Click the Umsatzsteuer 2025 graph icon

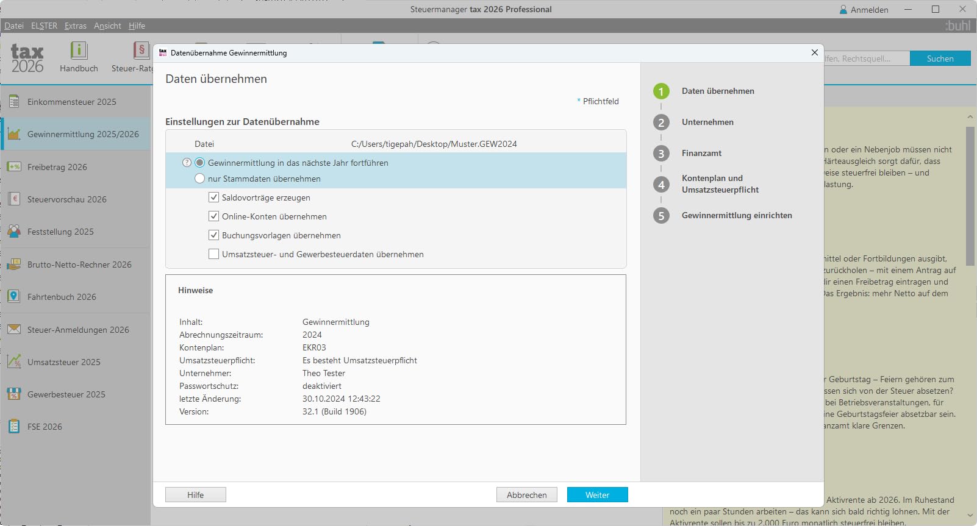pos(14,362)
